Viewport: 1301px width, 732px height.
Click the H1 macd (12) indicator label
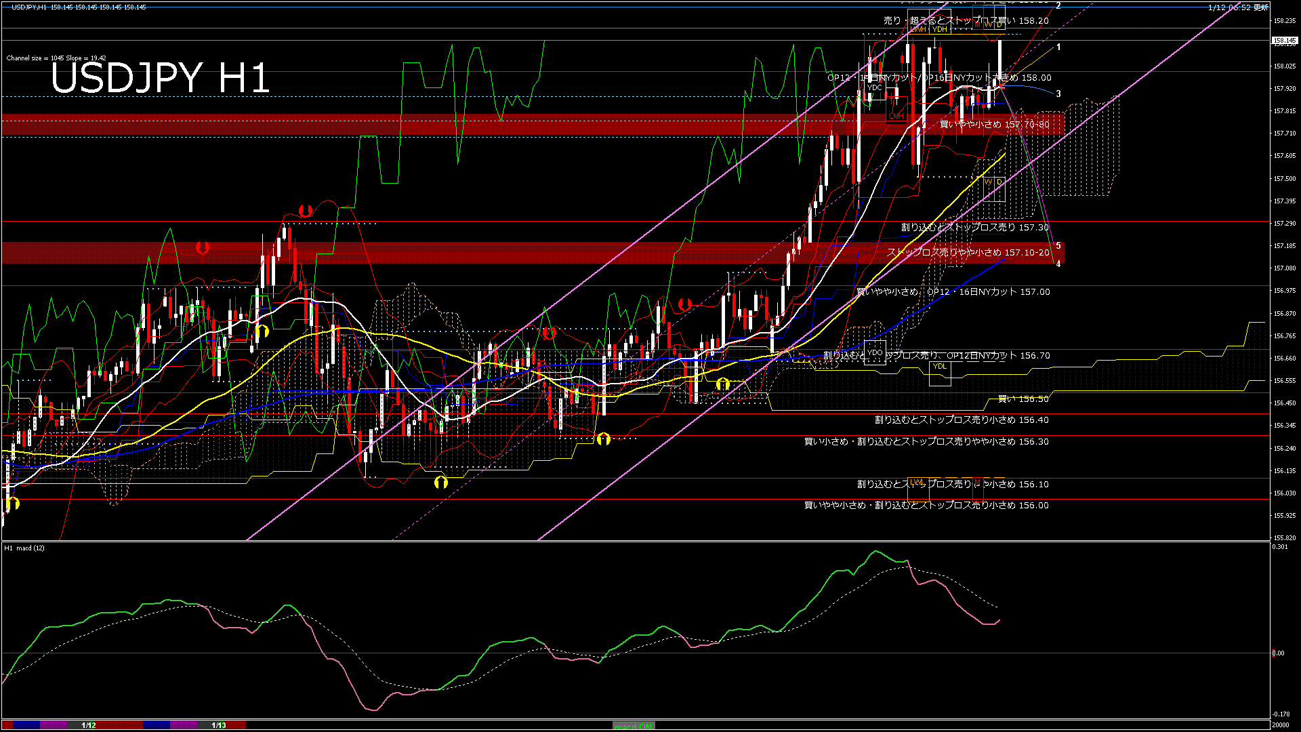coord(24,548)
